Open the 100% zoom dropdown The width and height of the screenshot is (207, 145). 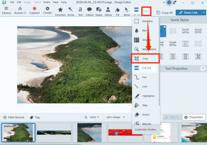point(93,117)
